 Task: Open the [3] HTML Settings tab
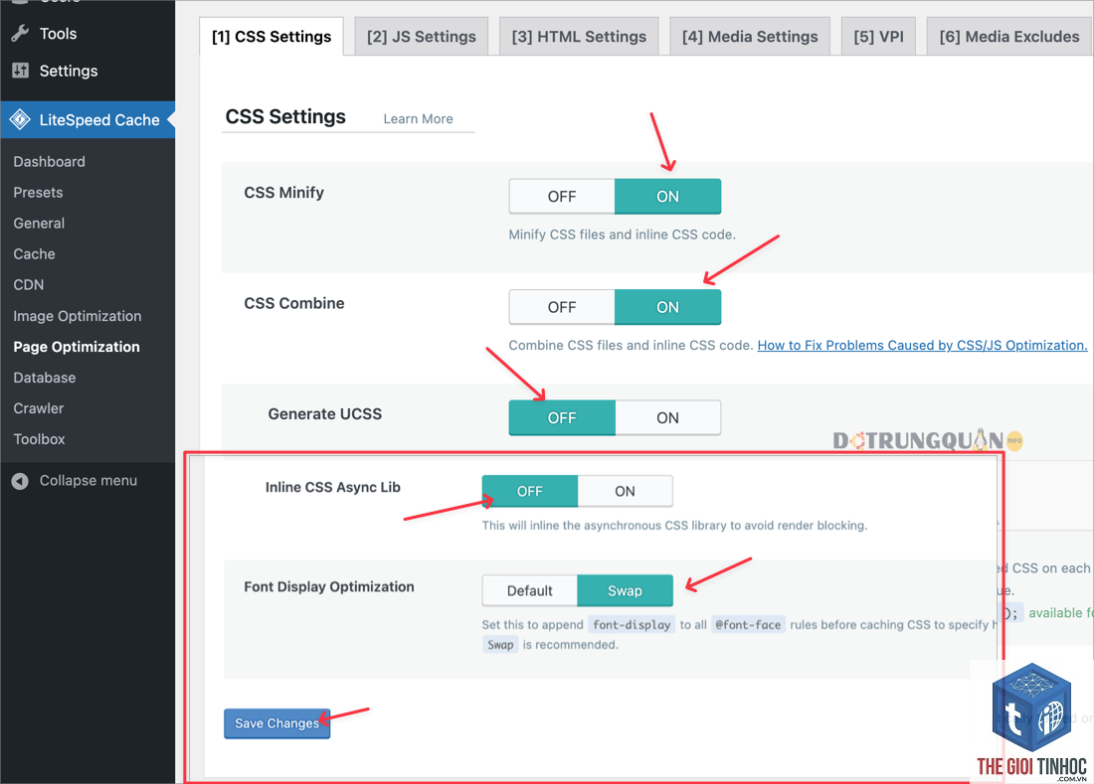(x=579, y=37)
